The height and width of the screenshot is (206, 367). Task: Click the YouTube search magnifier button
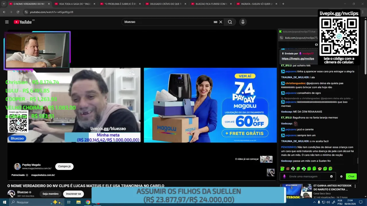pos(230,22)
